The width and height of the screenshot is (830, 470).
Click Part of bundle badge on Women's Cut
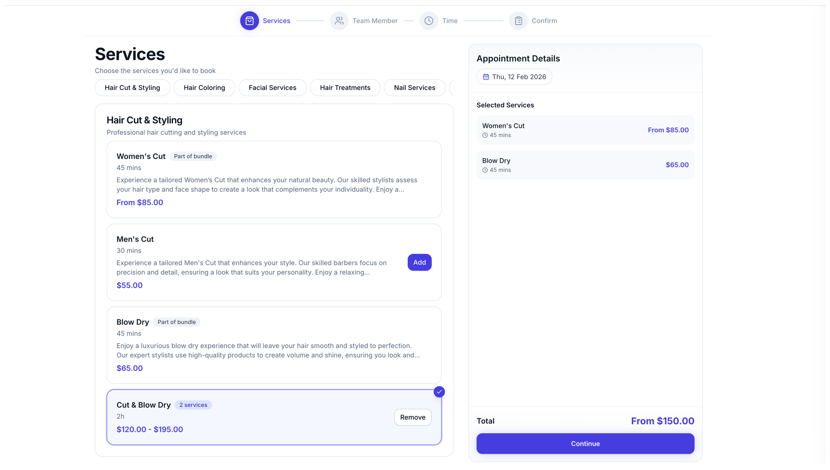[193, 156]
